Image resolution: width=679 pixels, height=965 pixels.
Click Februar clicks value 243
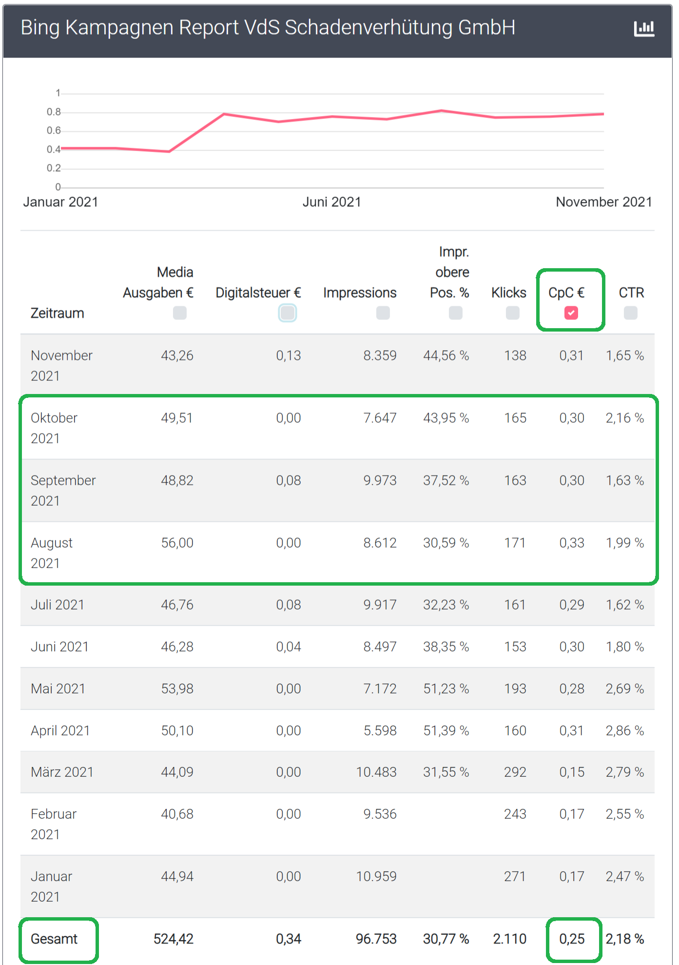(x=515, y=814)
